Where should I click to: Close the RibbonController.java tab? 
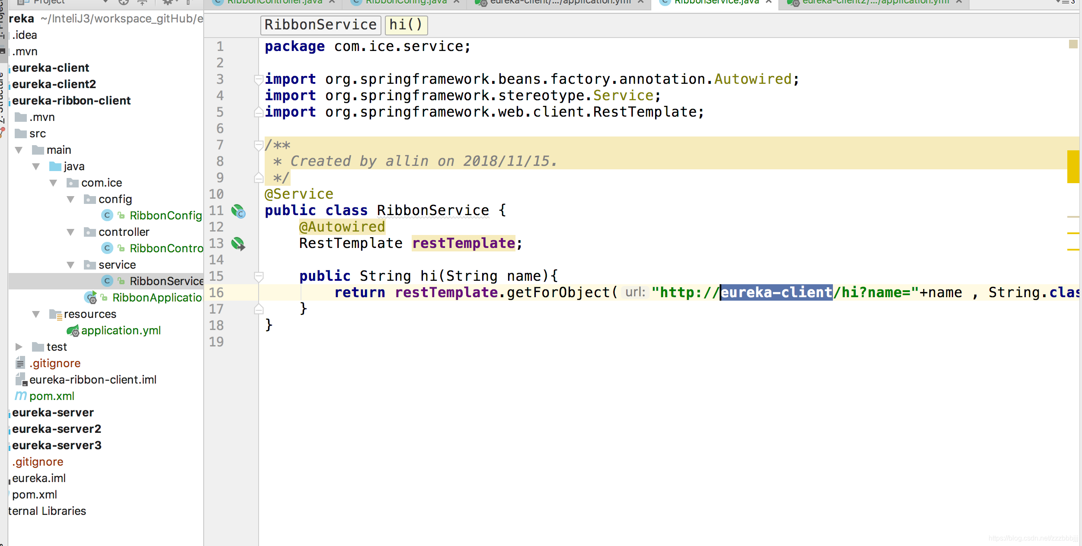[x=332, y=2]
